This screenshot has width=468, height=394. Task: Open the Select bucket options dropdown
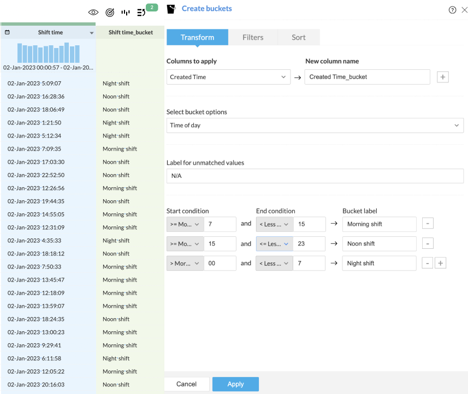pos(315,126)
